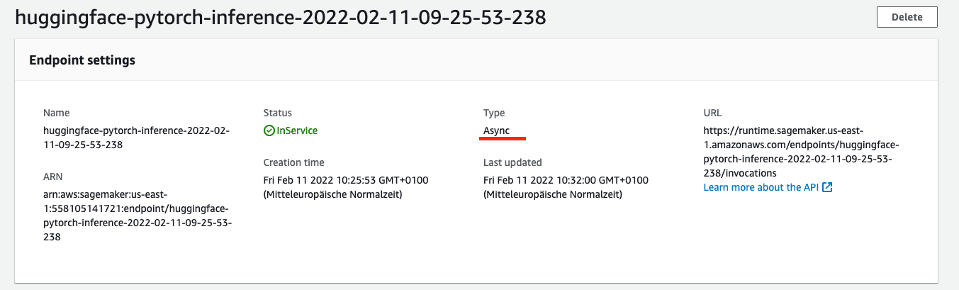Click the runtime invocations URL text
The width and height of the screenshot is (959, 290).
click(x=801, y=152)
